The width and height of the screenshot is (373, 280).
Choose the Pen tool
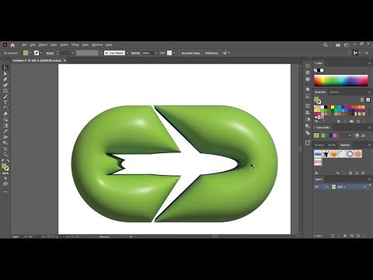5,79
